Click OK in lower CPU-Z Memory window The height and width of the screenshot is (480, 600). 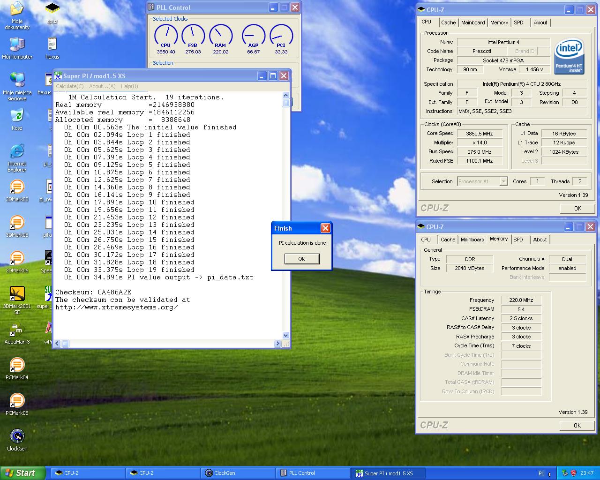577,426
